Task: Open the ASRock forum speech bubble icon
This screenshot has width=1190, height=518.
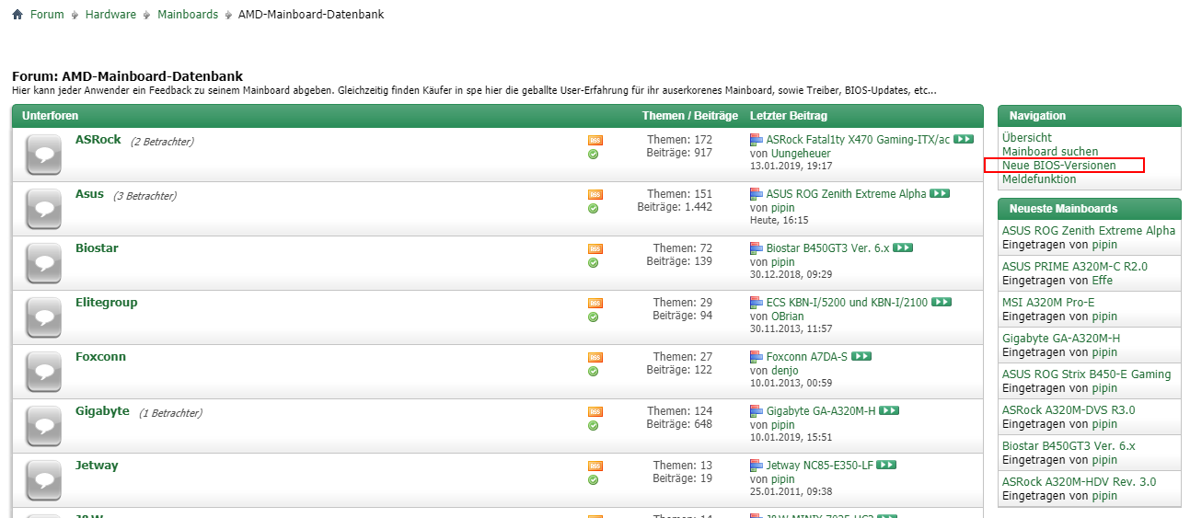Action: (43, 155)
